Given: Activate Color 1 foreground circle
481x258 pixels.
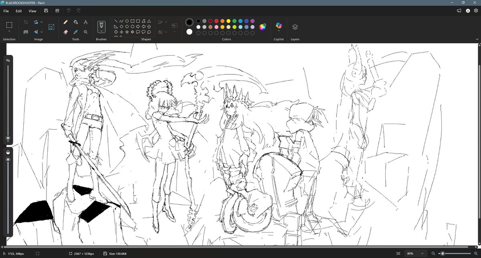Looking at the screenshot, I should (190, 22).
